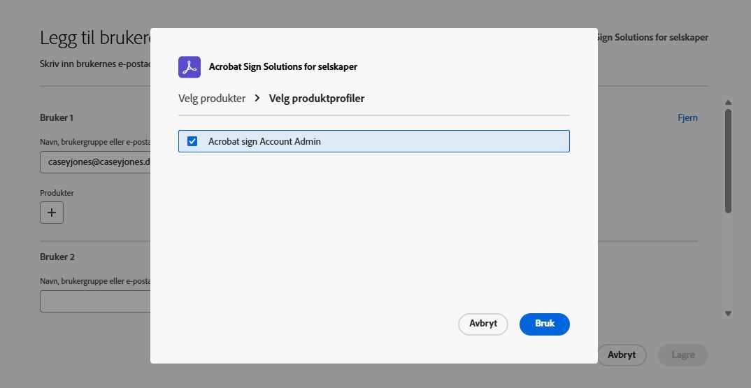Viewport: 751px width, 388px height.
Task: Click the vertical scrollbar thumb
Action: coord(728,159)
